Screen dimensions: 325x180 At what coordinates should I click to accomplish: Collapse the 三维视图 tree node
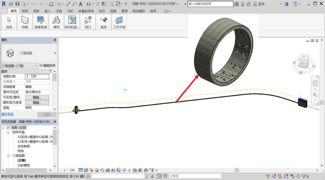tap(8, 156)
